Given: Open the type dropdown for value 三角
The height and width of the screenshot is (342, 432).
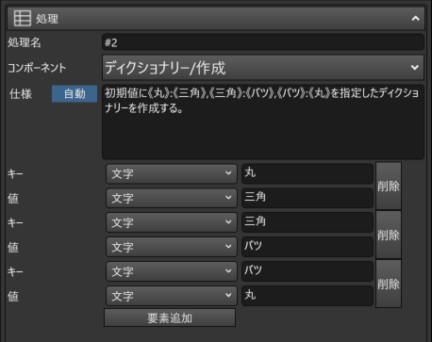Looking at the screenshot, I should coord(172,198).
